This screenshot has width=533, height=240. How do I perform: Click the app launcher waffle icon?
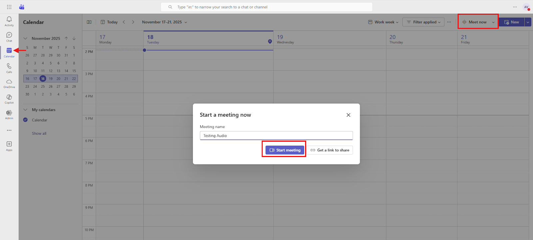coord(9,7)
